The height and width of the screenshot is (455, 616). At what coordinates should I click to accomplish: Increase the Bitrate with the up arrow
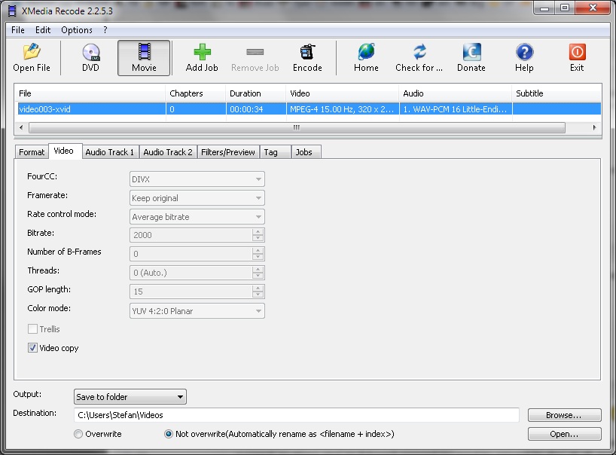point(258,231)
